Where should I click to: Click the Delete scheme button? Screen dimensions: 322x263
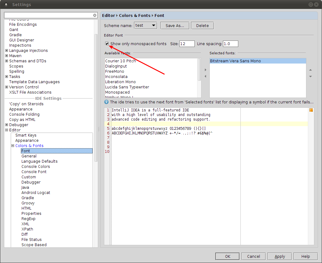pyautogui.click(x=202, y=26)
